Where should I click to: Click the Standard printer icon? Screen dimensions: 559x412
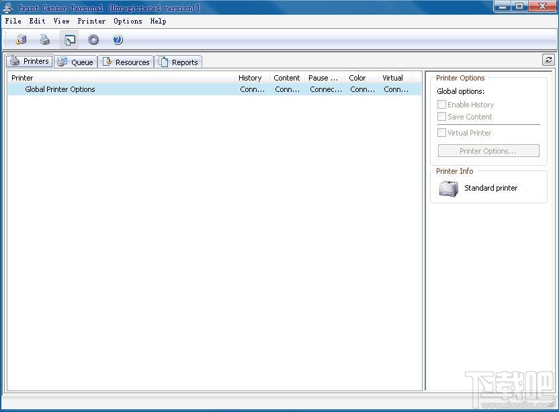pyautogui.click(x=448, y=189)
